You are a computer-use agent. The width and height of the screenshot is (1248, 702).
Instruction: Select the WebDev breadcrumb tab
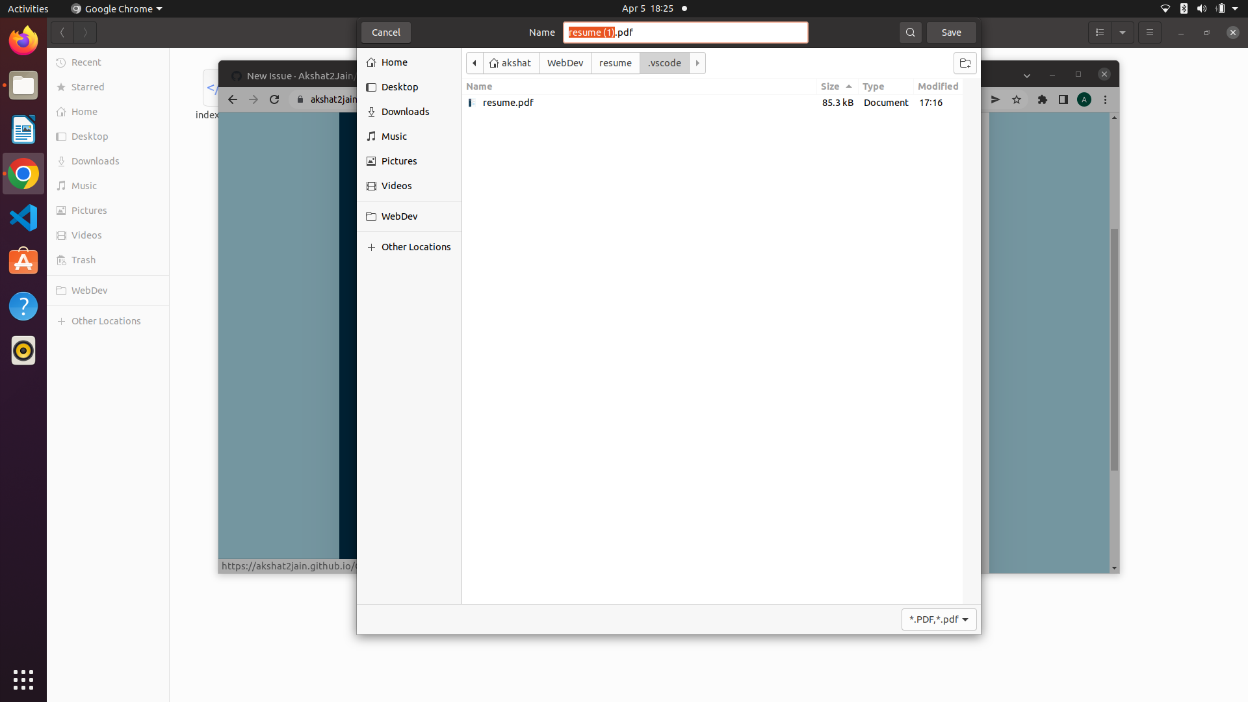[x=564, y=62]
